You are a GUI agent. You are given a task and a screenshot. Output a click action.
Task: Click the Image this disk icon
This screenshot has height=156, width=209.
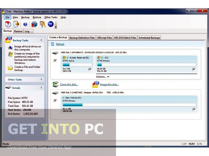[x=96, y=84]
